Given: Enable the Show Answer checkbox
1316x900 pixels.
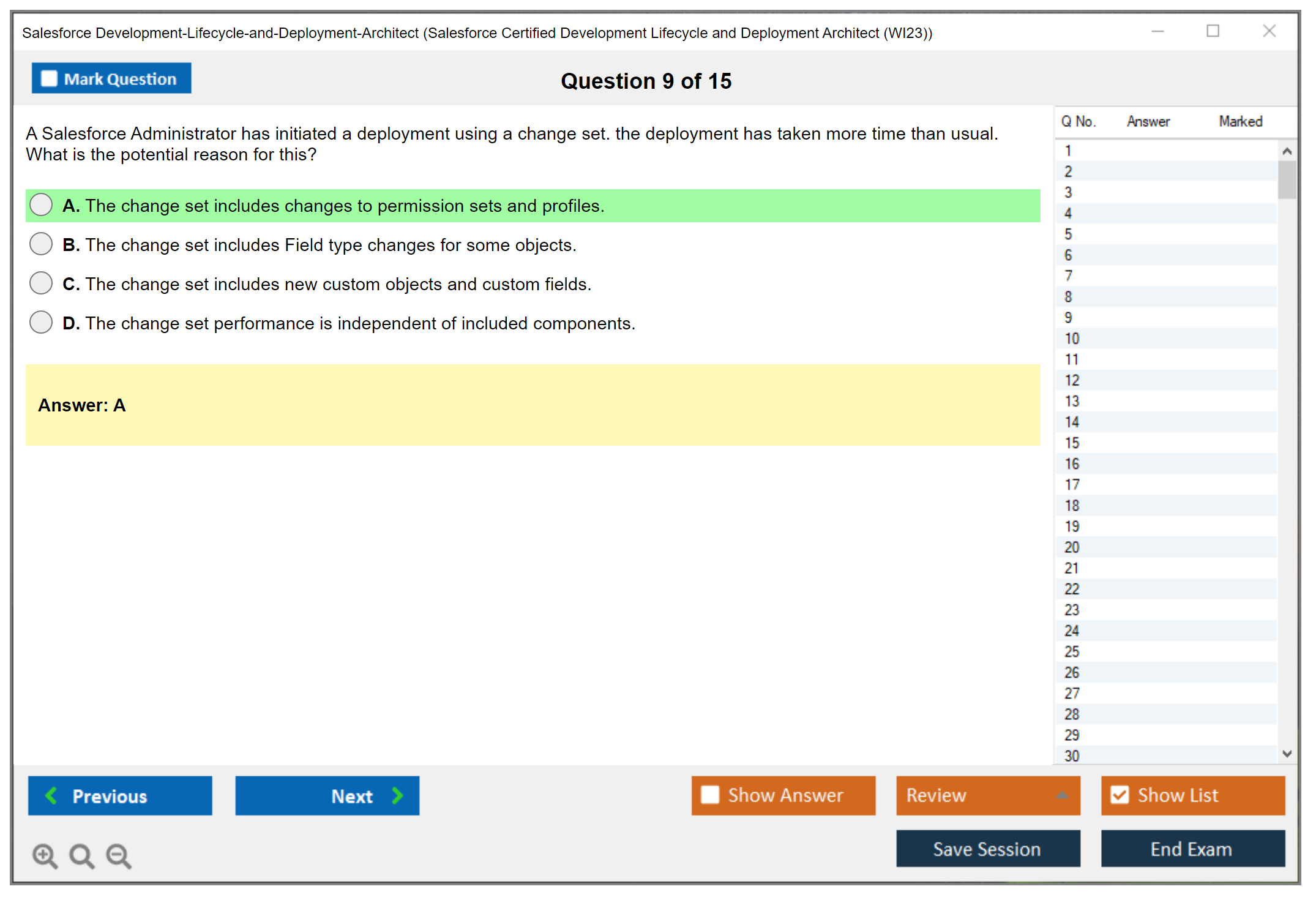Looking at the screenshot, I should click(x=710, y=795).
